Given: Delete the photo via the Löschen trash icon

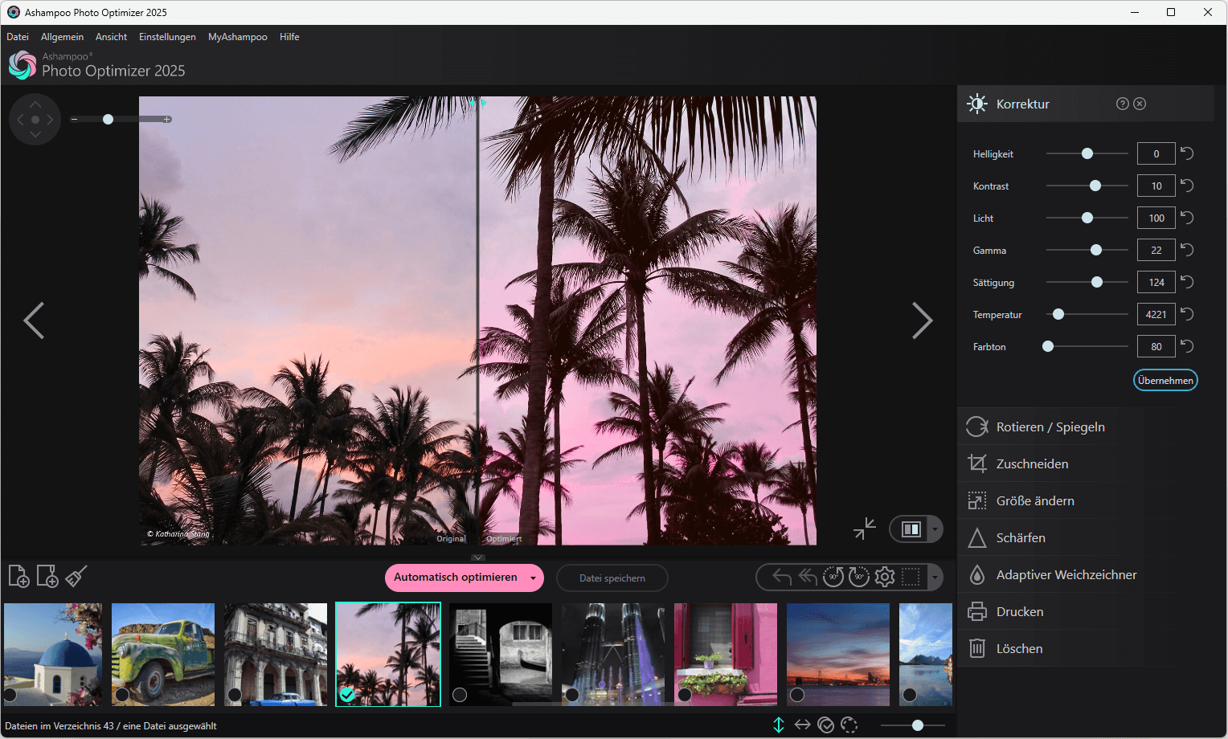Looking at the screenshot, I should click(x=1021, y=648).
